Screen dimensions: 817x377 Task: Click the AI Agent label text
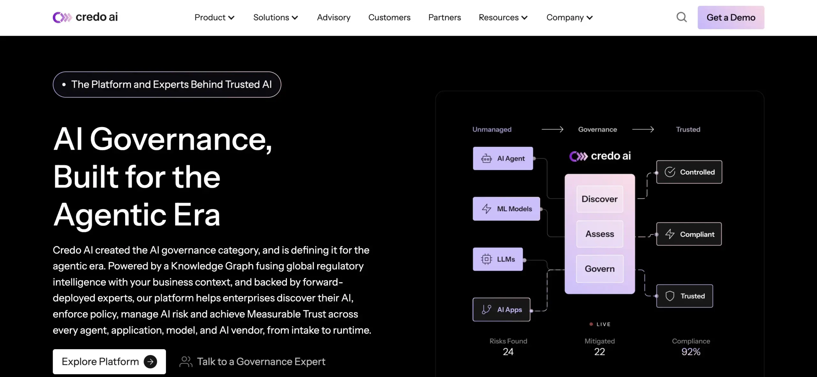point(511,159)
